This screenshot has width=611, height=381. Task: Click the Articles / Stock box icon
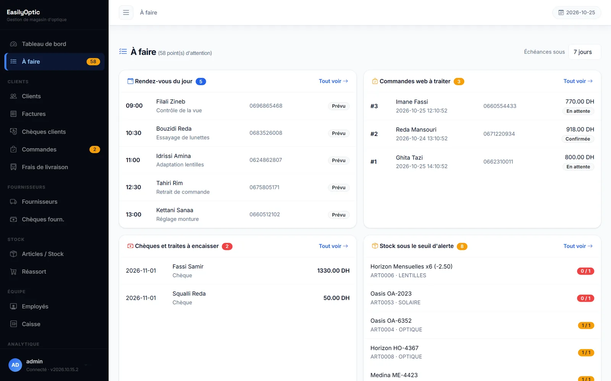[x=13, y=254]
